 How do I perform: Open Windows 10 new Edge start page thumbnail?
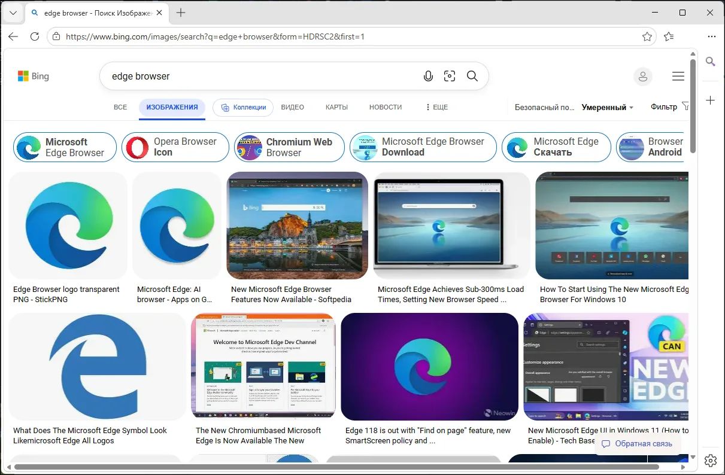pos(612,226)
